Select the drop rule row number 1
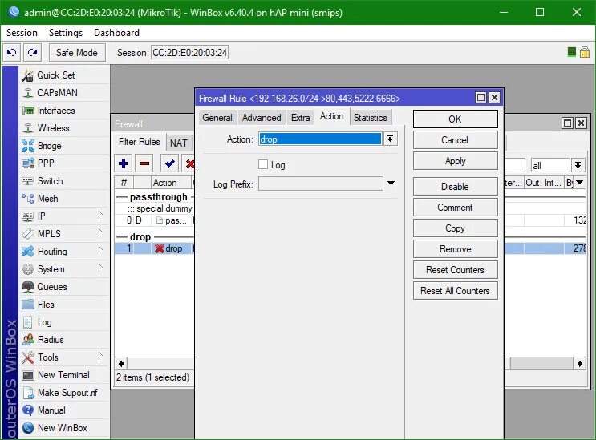 [154, 248]
